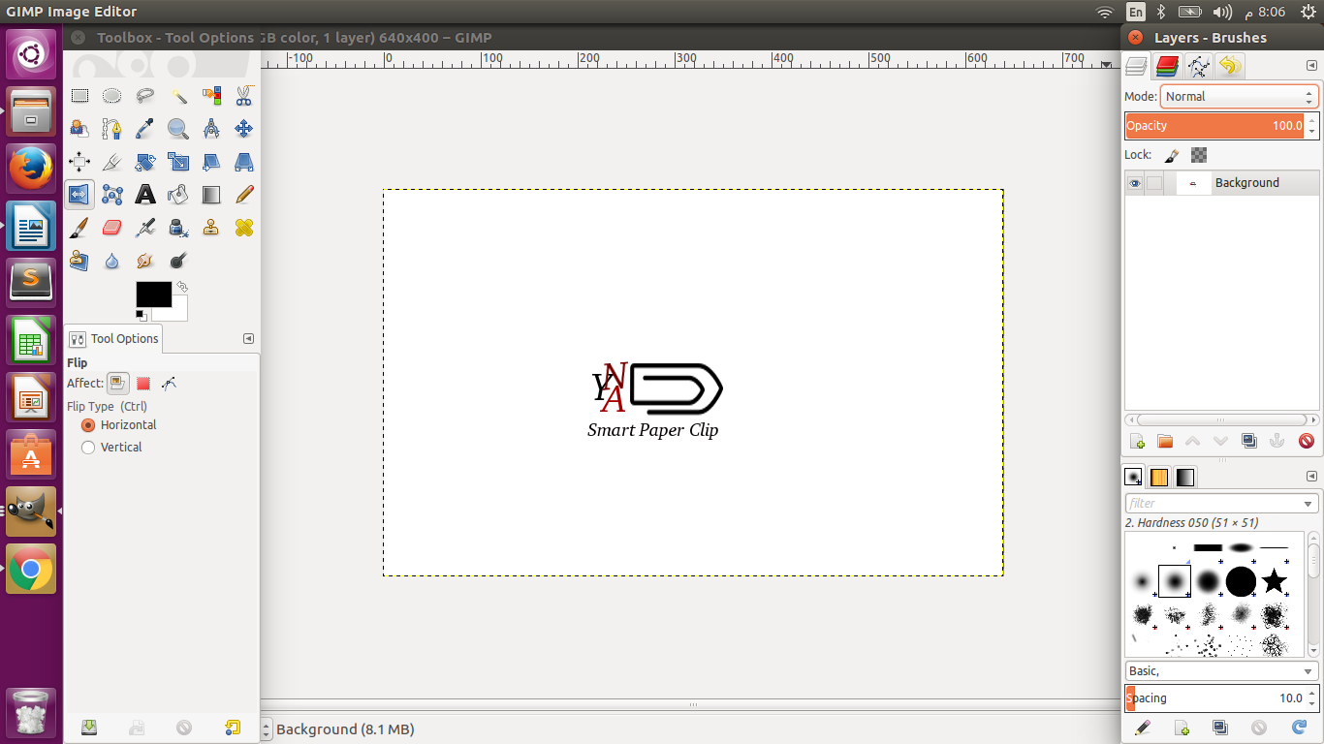This screenshot has width=1324, height=744.
Task: Select the Blend gradient tool
Action: [x=211, y=195]
